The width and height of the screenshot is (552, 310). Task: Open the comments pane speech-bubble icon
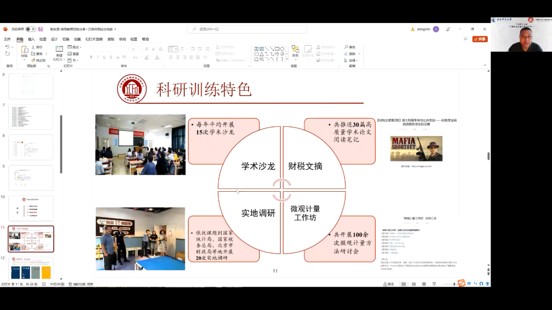pyautogui.click(x=465, y=39)
